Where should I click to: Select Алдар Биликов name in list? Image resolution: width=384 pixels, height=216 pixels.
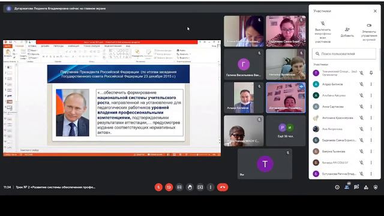click(332, 84)
